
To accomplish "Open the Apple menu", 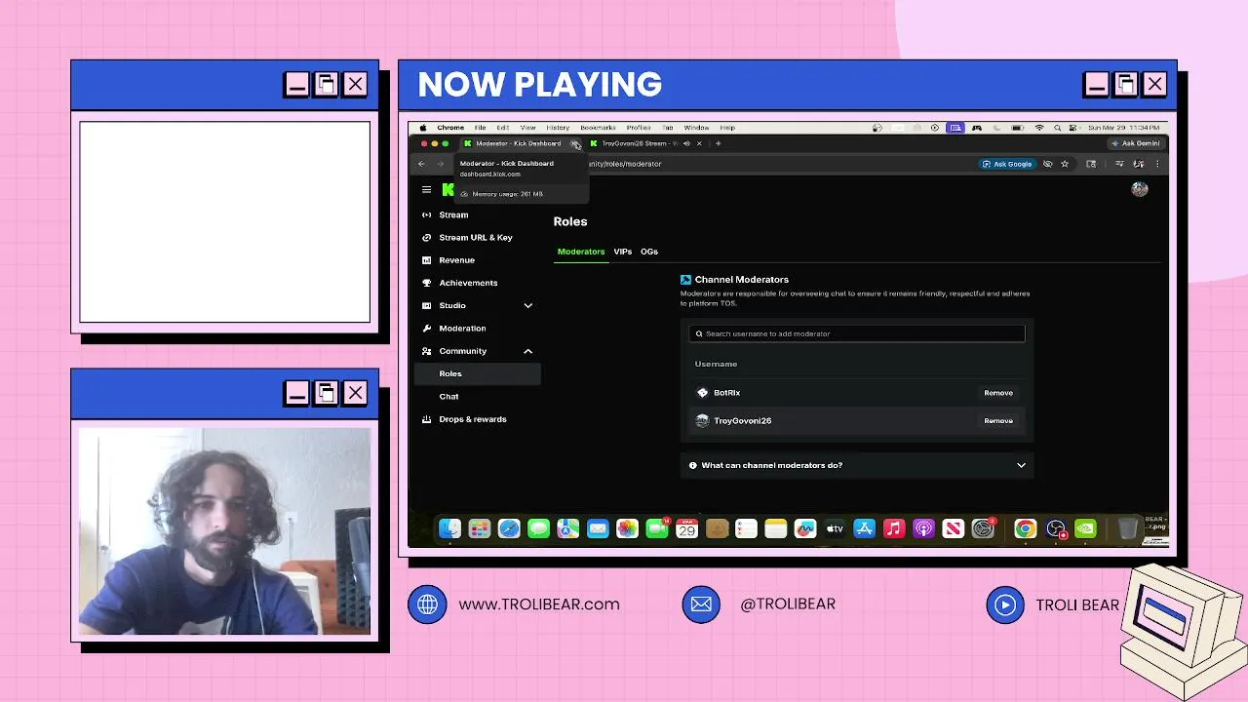I will (423, 128).
